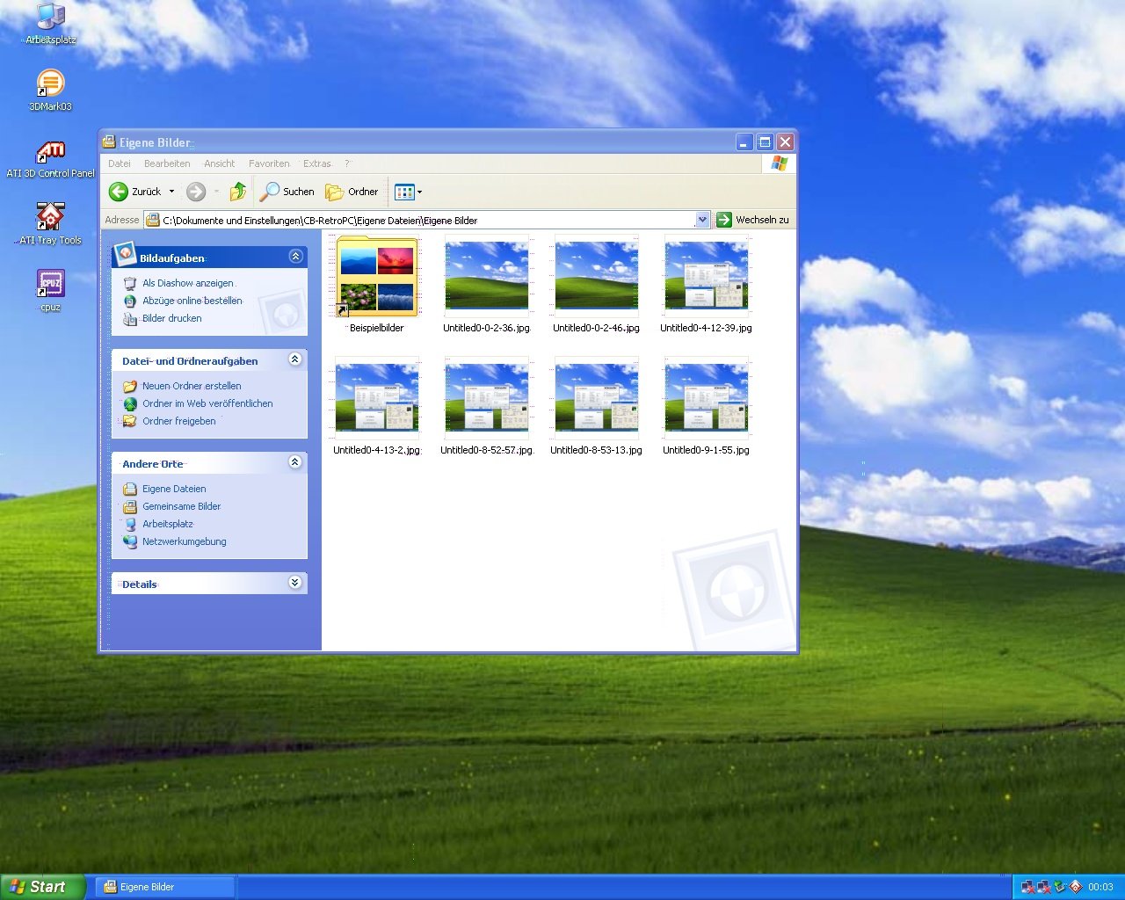Viewport: 1125px width, 900px height.
Task: Click Ordner im Web veröffentlichen link
Action: 207,403
